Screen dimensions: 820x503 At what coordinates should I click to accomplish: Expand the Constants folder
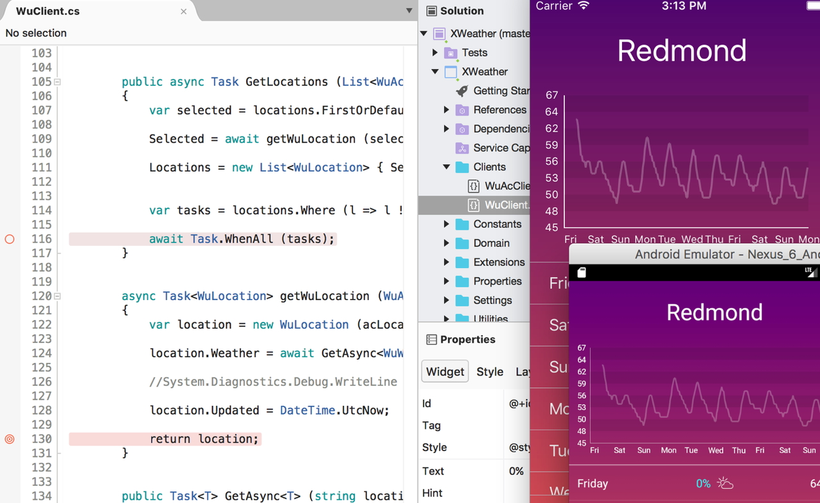click(447, 224)
